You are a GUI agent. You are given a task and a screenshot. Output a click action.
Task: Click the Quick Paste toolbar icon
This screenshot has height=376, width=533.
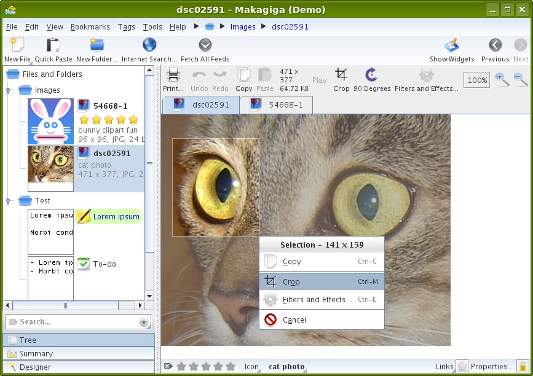pos(53,45)
